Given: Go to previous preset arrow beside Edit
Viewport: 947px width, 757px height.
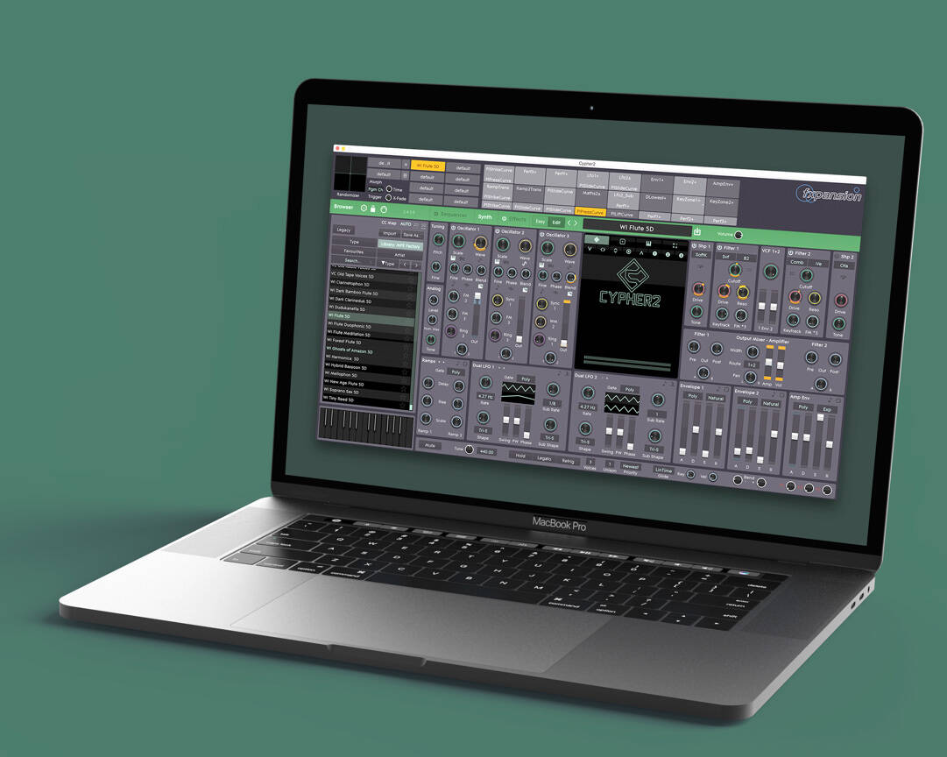Looking at the screenshot, I should pos(569,223).
